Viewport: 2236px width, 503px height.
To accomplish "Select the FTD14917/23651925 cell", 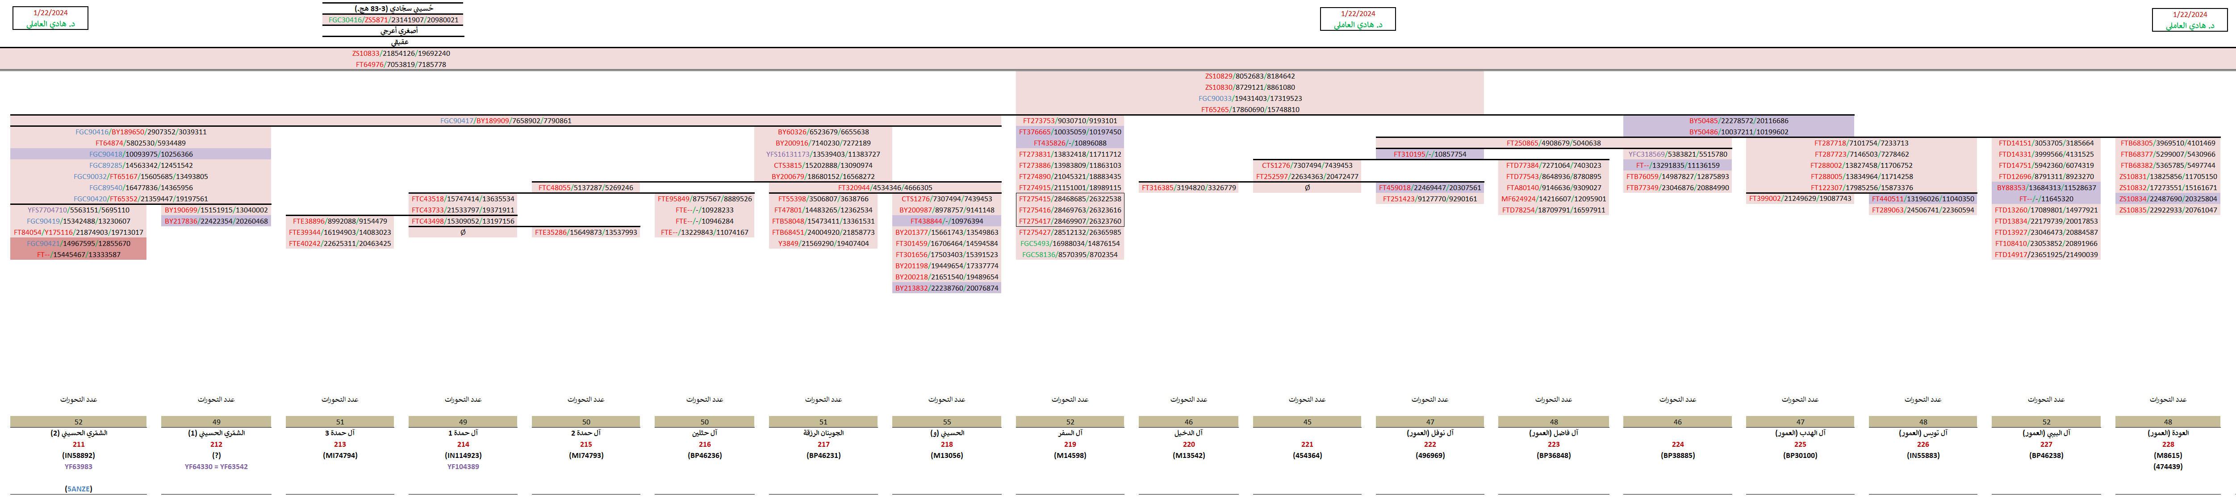I will pos(2045,255).
